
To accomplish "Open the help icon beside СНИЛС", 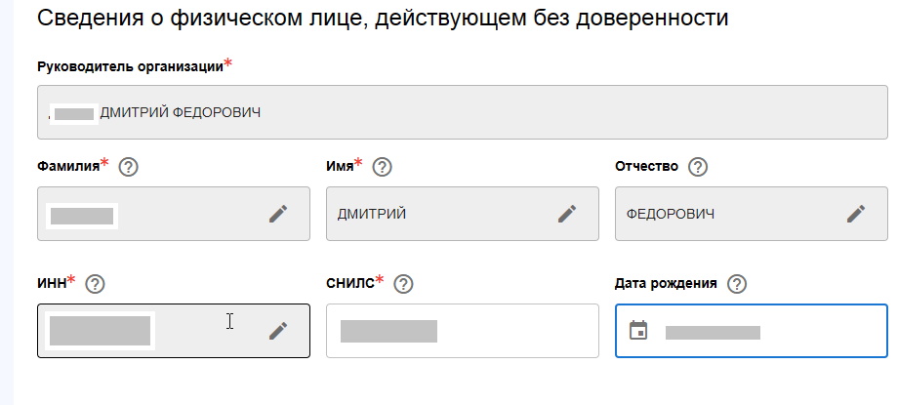I will point(404,284).
